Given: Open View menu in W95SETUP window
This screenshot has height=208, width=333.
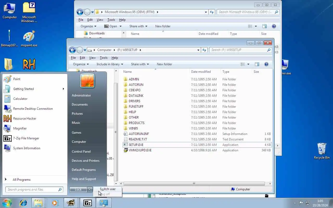Looking at the screenshot, I should (x=92, y=58).
